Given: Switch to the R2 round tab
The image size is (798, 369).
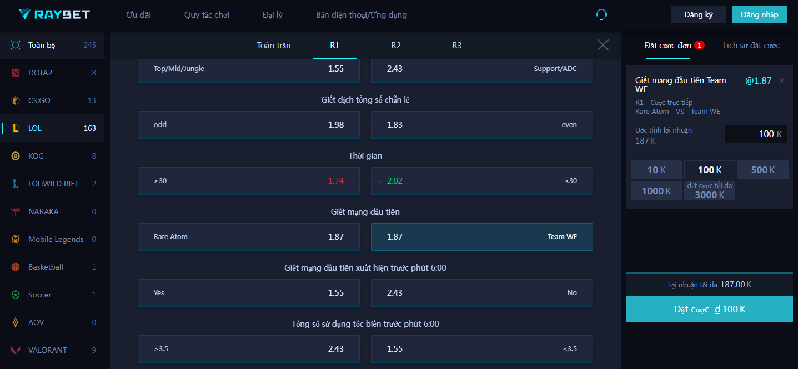Looking at the screenshot, I should click(x=396, y=46).
